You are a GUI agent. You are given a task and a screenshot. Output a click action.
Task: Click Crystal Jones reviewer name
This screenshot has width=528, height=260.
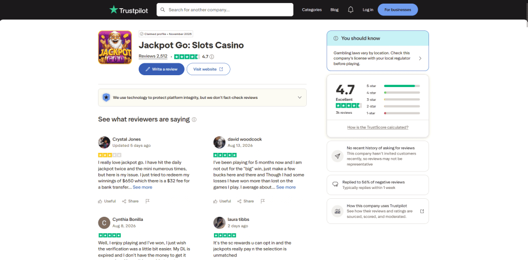(x=127, y=139)
